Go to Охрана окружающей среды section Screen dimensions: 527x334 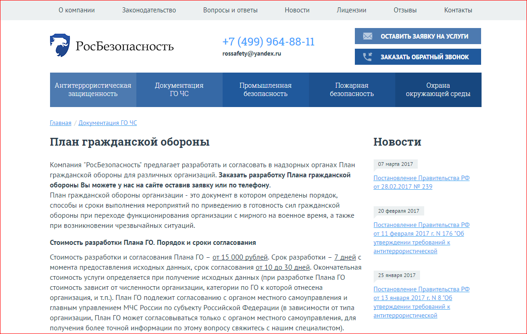438,90
